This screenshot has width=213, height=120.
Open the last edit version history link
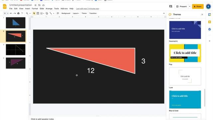click(88, 9)
